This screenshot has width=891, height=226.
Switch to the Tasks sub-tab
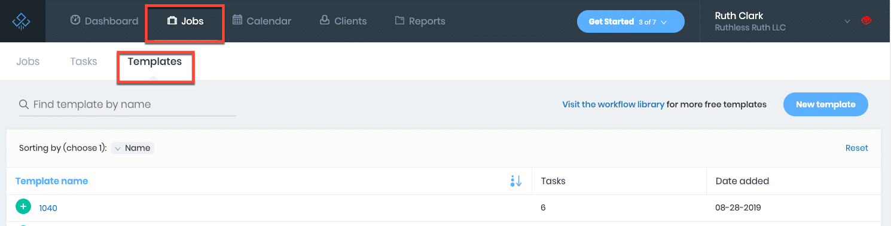(x=84, y=61)
